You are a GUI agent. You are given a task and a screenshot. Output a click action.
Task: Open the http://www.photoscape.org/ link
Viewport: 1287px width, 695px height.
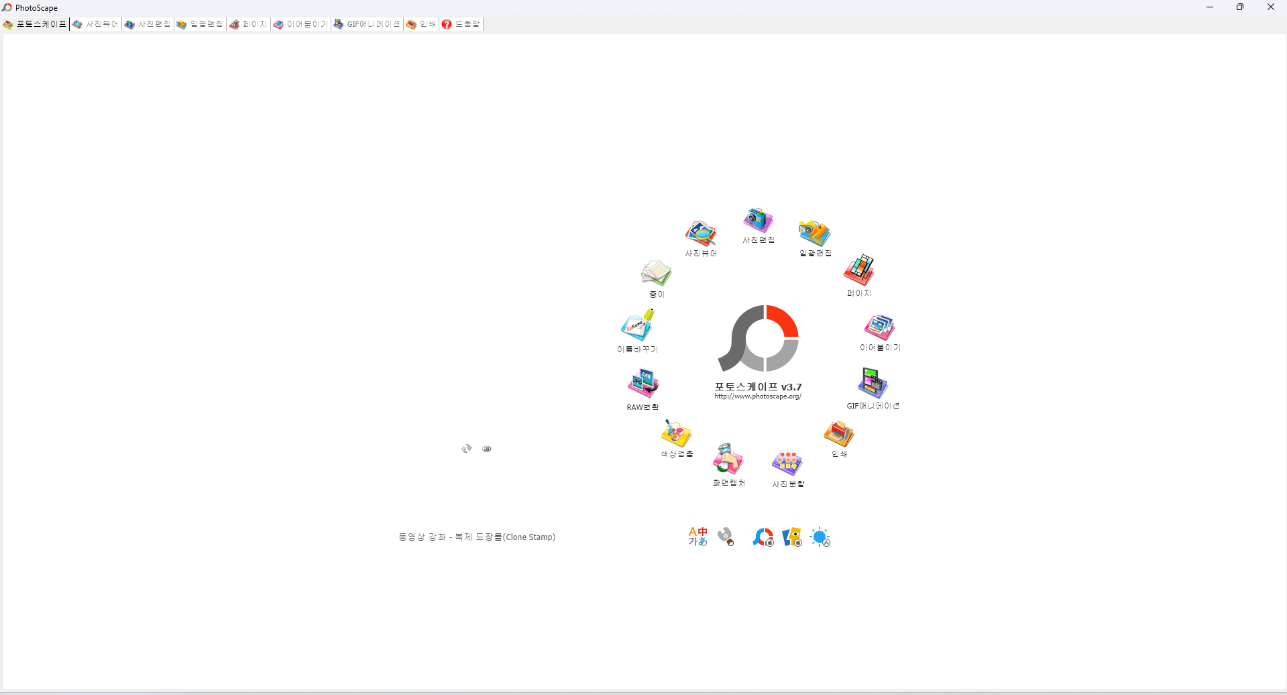tap(758, 396)
